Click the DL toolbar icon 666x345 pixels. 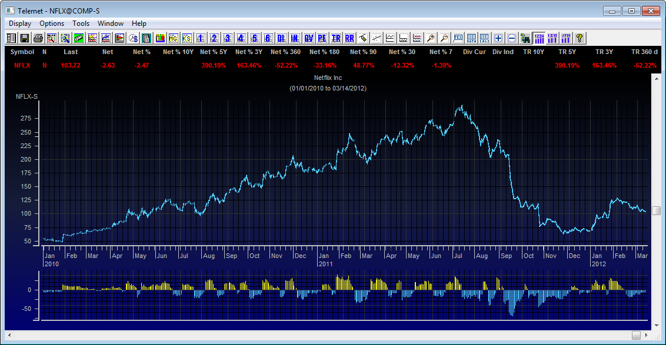tap(282, 38)
